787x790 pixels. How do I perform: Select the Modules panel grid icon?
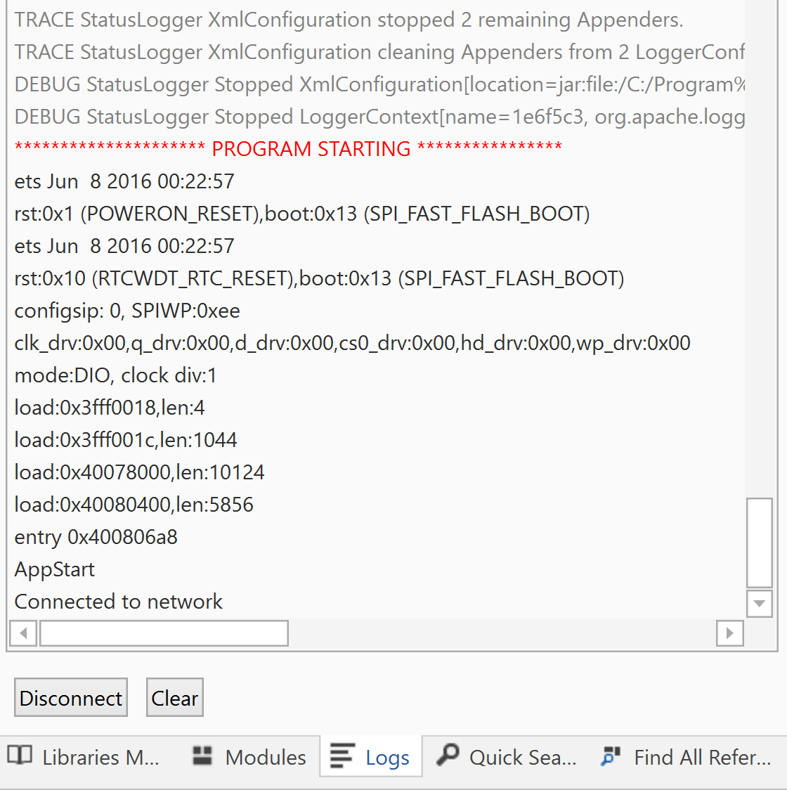[x=202, y=756]
